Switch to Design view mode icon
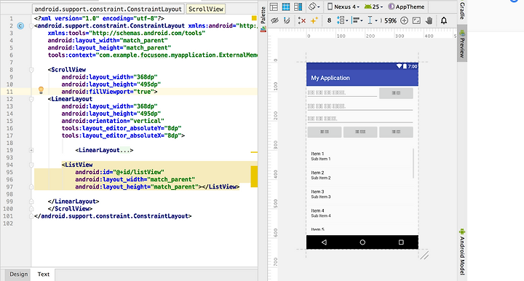The width and height of the screenshot is (524, 281). pos(274,7)
